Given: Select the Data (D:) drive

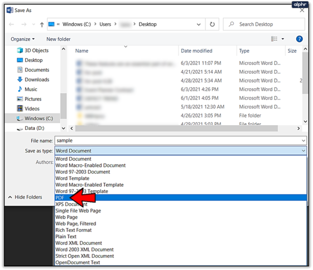Looking at the screenshot, I should (x=30, y=128).
